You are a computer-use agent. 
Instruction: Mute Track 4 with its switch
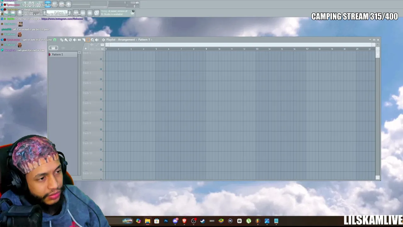coord(101,89)
